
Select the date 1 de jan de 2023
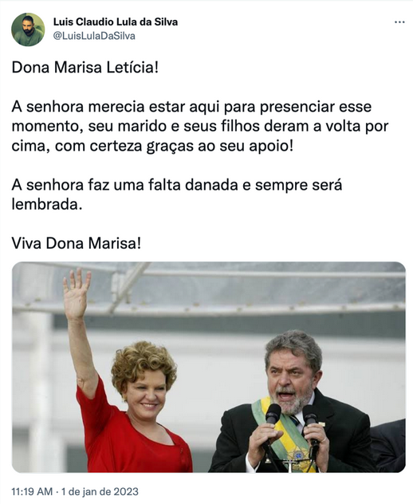(100, 491)
